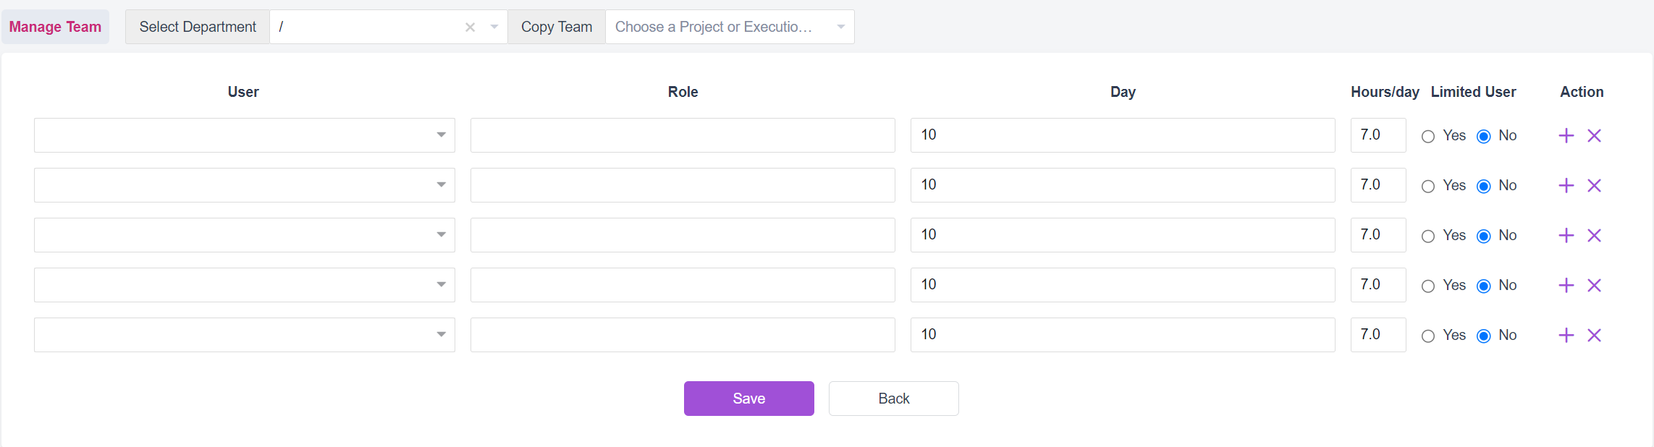The image size is (1654, 447).
Task: Delete the first team row with X icon
Action: [1594, 136]
